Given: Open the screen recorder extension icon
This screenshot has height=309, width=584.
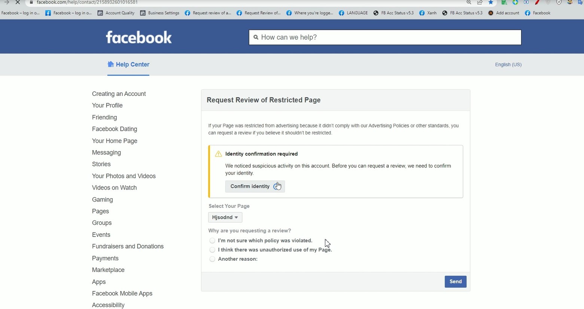Looking at the screenshot, I should coord(526,2).
